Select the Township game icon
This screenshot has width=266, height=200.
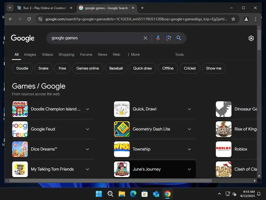[122, 149]
